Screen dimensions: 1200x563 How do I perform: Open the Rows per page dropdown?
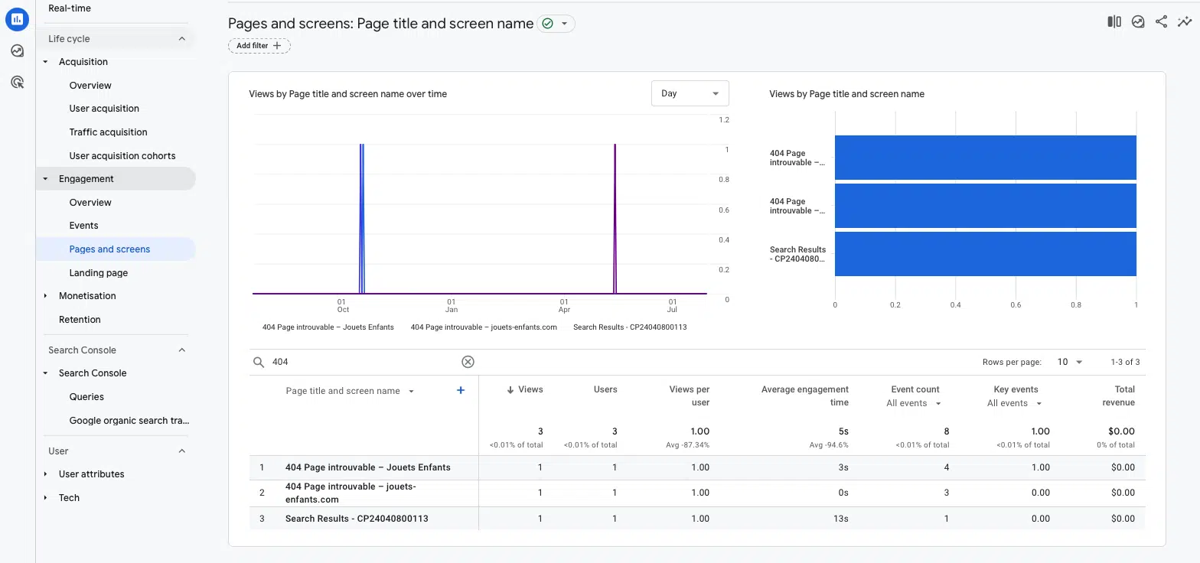click(x=1070, y=362)
